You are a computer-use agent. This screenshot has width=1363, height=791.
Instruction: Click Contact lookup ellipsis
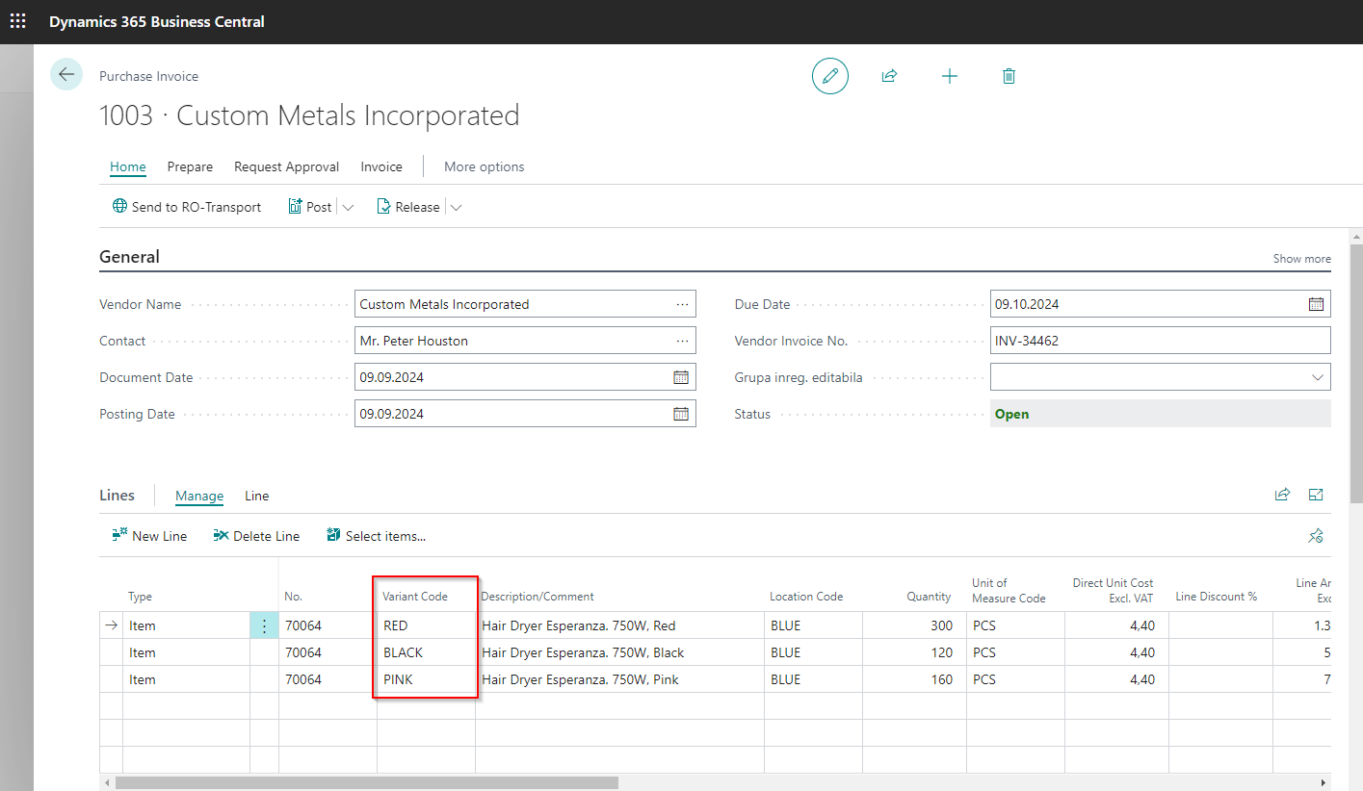(x=682, y=341)
